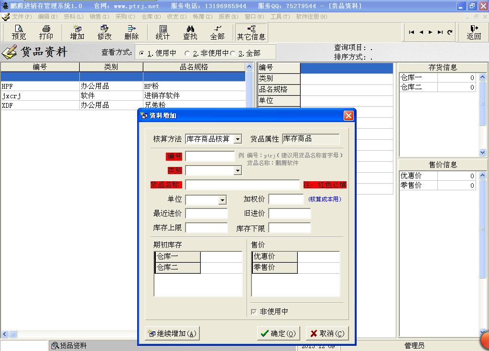Select the XDF row in goods list
The image size is (489, 351).
pyautogui.click(x=123, y=105)
